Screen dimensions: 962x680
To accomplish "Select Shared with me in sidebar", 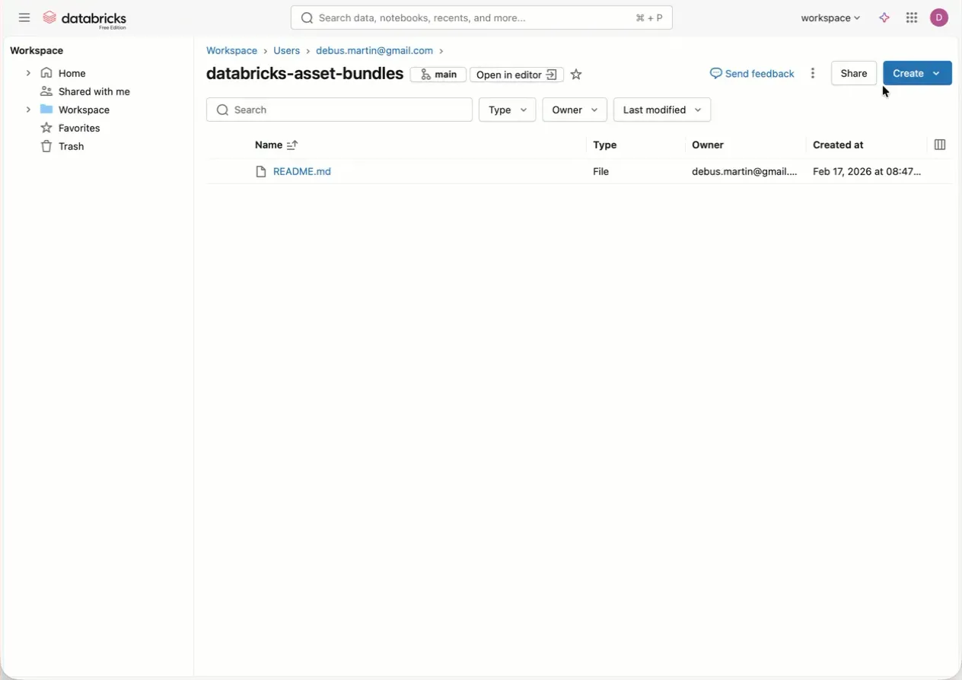I will pyautogui.click(x=94, y=91).
